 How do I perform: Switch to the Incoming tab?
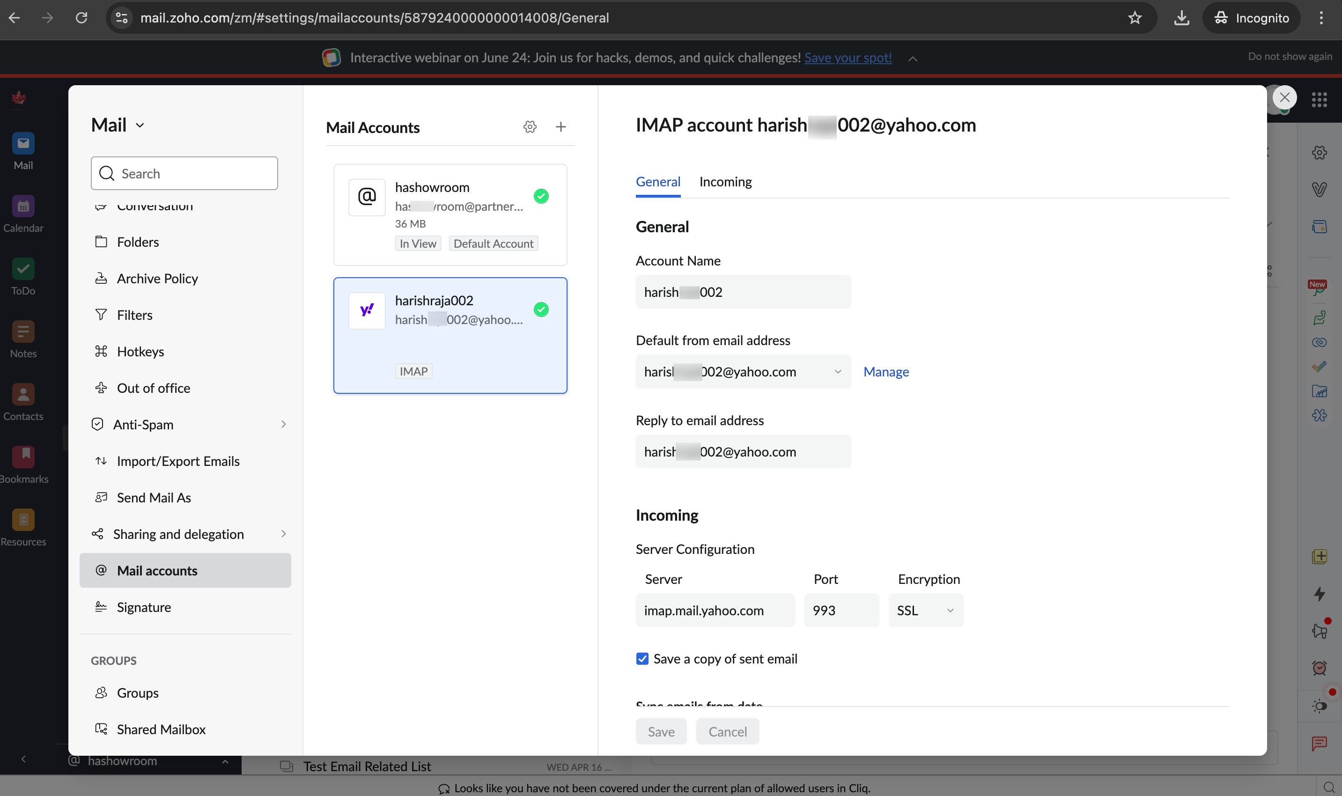(725, 182)
